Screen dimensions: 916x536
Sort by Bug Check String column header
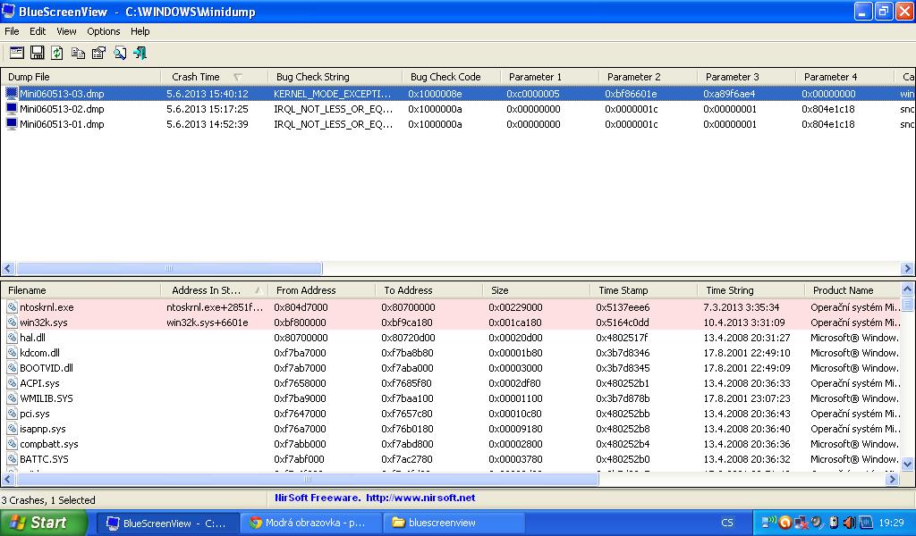pyautogui.click(x=313, y=77)
